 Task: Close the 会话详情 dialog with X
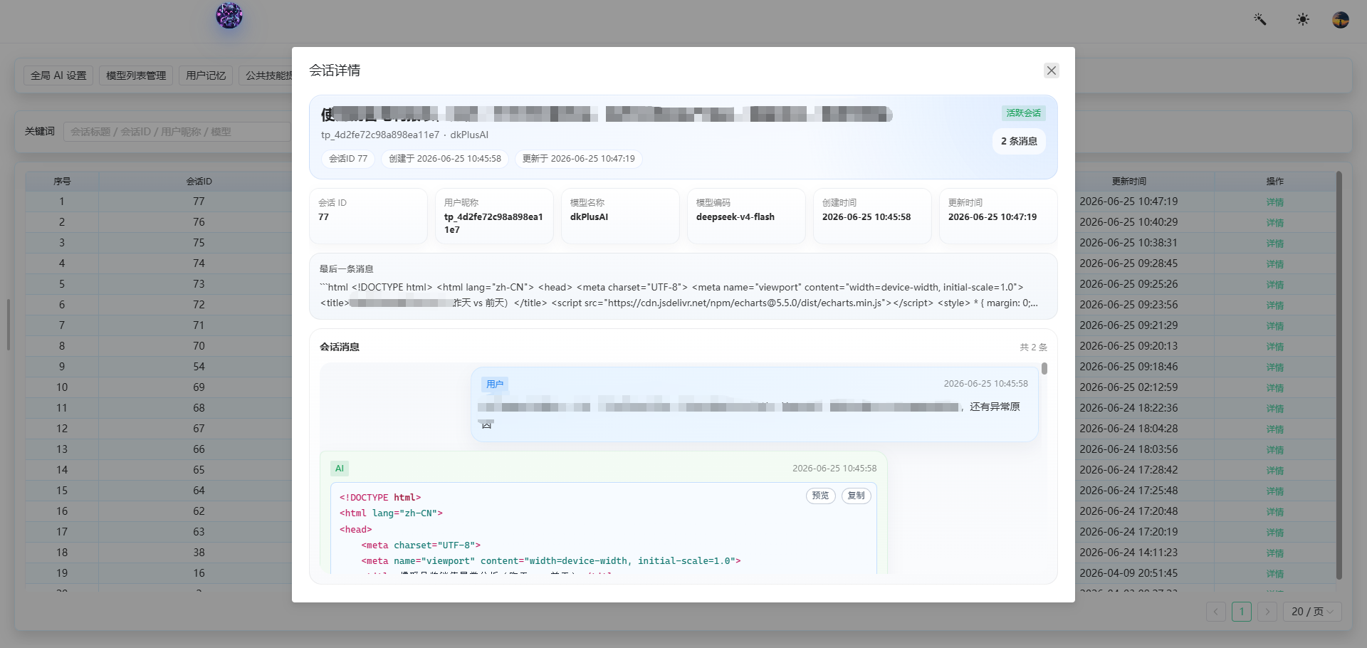pyautogui.click(x=1051, y=70)
